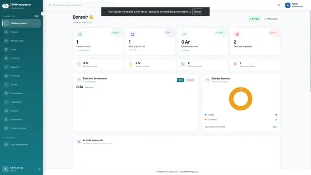Screen dimensions: 311x175
Task: Click the PRO badge beside Navigation
Action: [37, 16]
